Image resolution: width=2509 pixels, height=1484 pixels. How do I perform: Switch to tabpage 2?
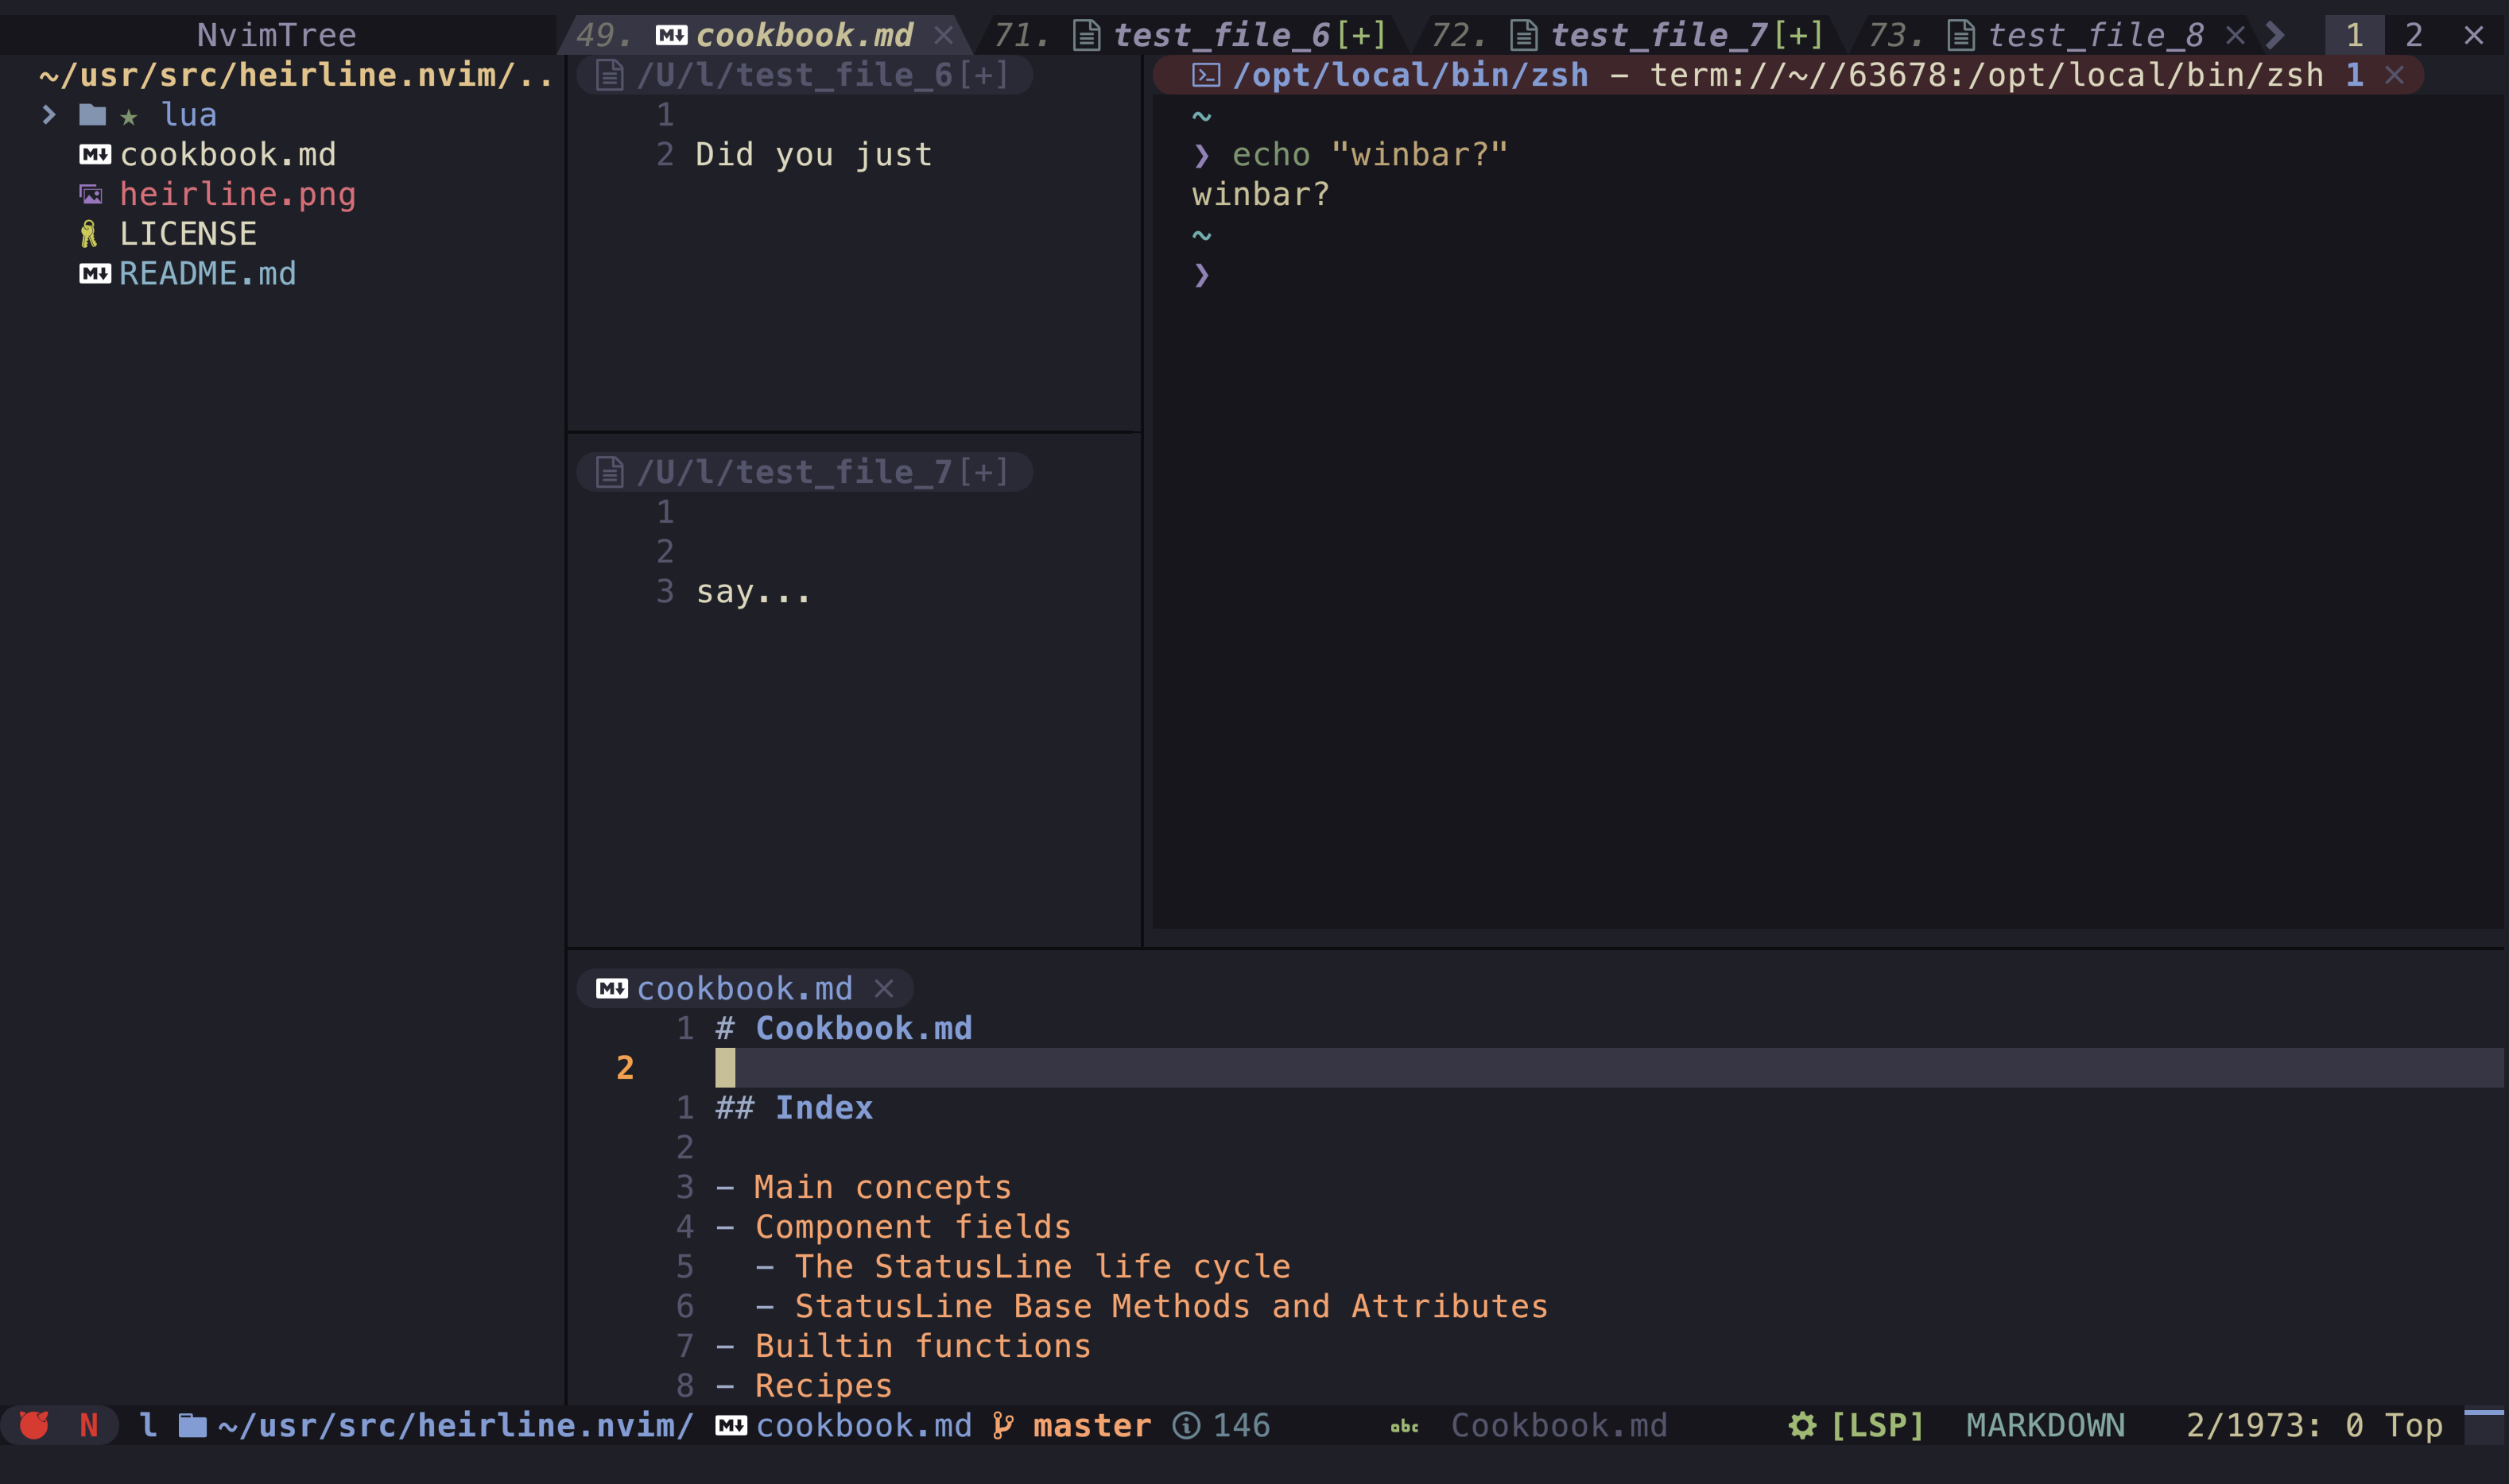coord(2413,36)
